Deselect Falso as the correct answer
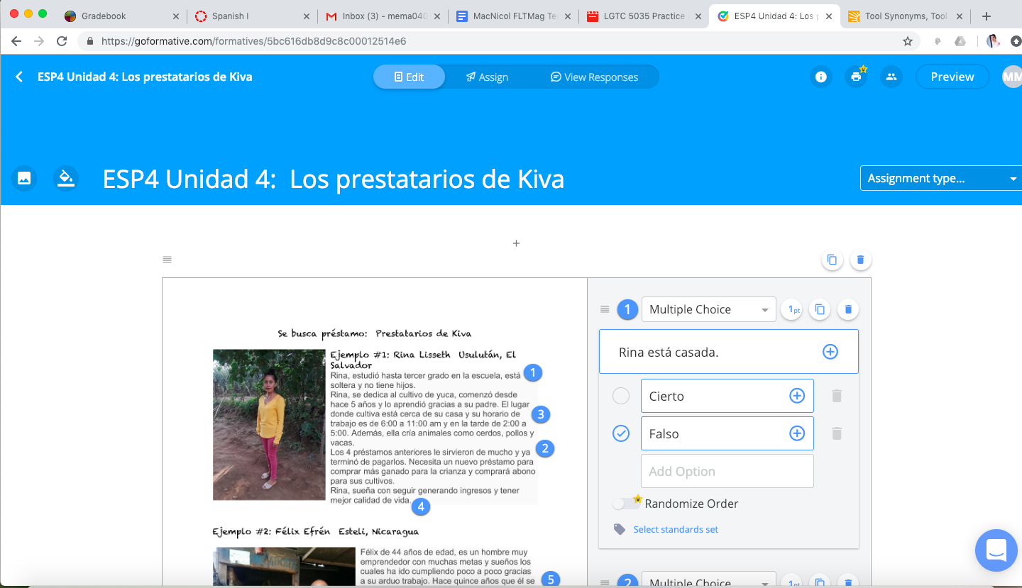 point(621,433)
